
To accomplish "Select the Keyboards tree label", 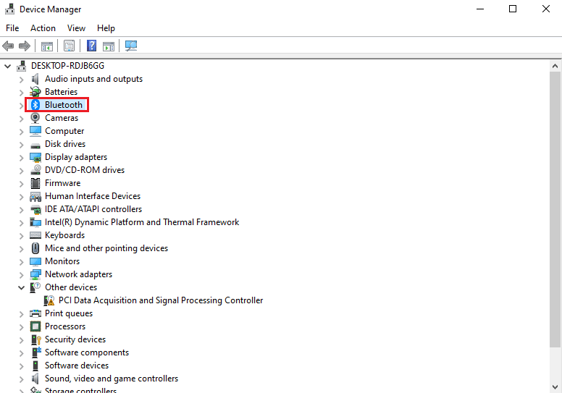I will [x=65, y=235].
